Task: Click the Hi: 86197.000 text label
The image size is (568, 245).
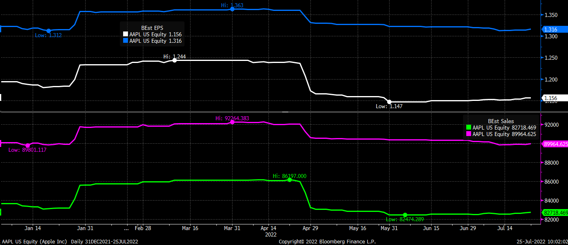Action: 289,176
